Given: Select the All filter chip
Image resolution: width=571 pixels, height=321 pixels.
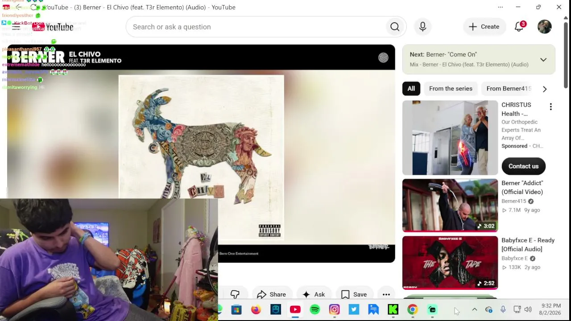Looking at the screenshot, I should [411, 88].
